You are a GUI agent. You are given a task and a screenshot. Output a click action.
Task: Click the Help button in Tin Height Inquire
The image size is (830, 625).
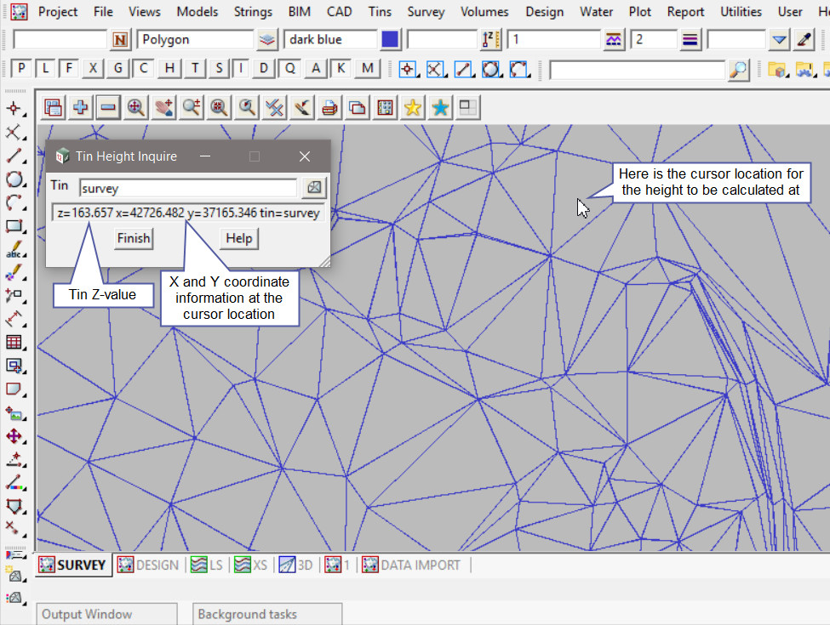coord(238,238)
